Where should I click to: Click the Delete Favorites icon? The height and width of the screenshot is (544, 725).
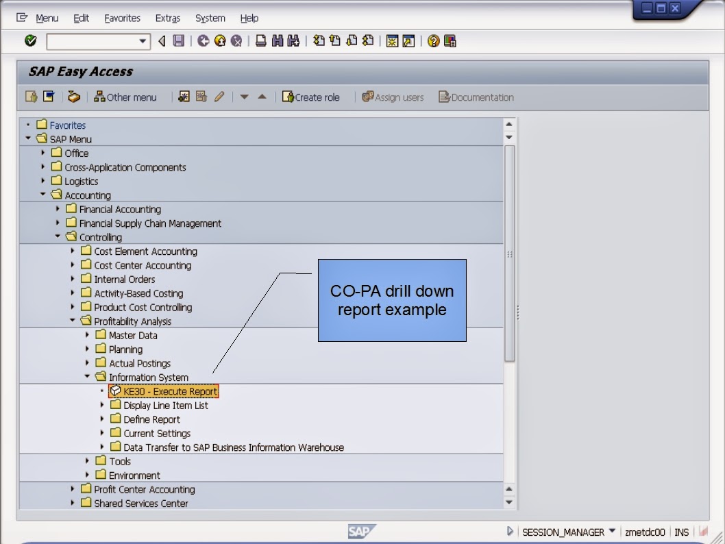(x=201, y=97)
